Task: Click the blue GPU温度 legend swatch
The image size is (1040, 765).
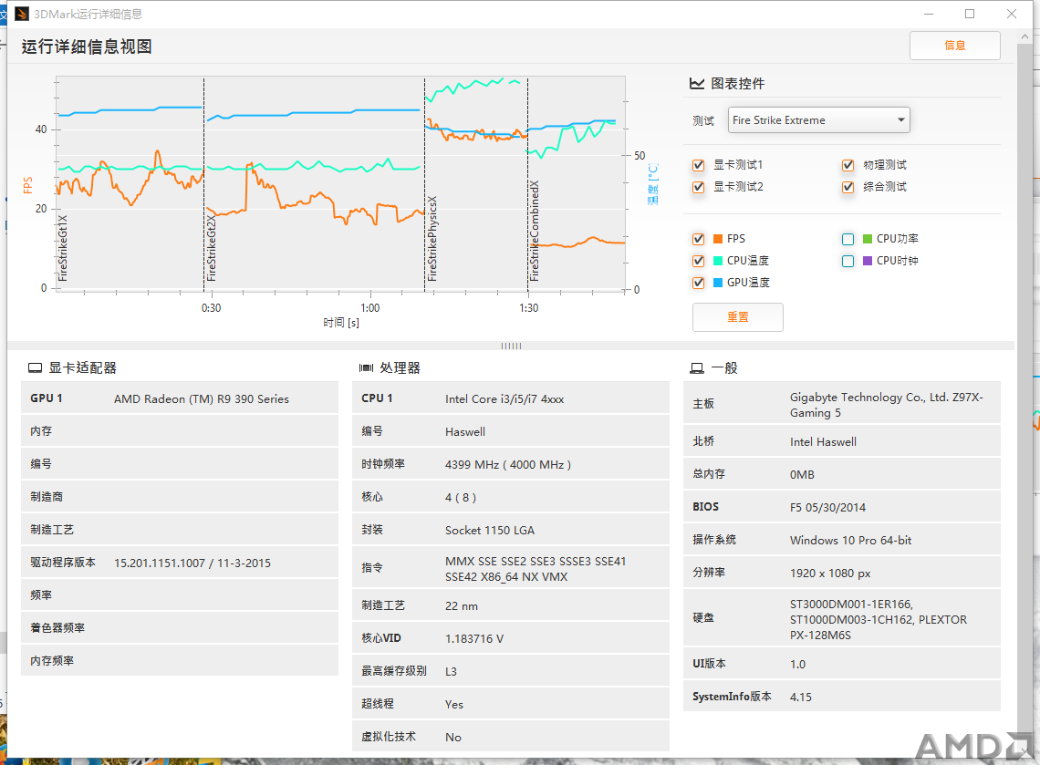Action: [x=718, y=283]
